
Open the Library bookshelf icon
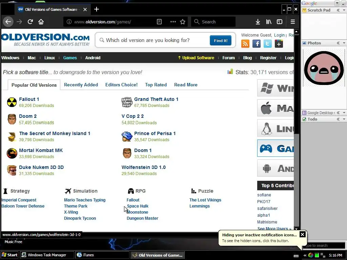point(269,22)
